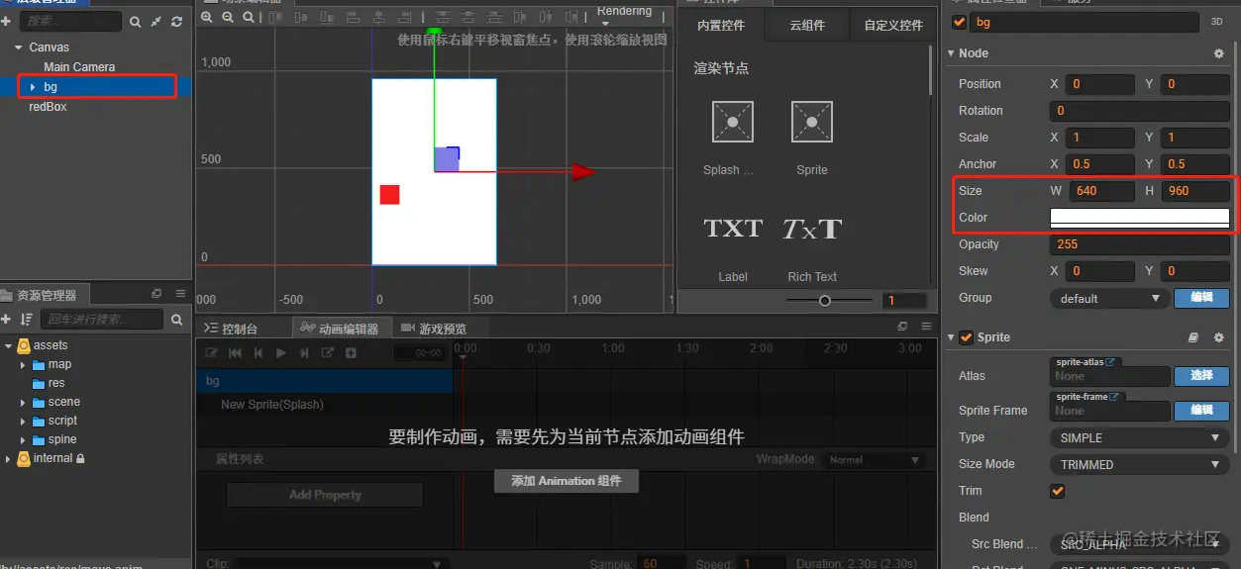Expand the spine folder
The width and height of the screenshot is (1241, 569).
point(24,439)
